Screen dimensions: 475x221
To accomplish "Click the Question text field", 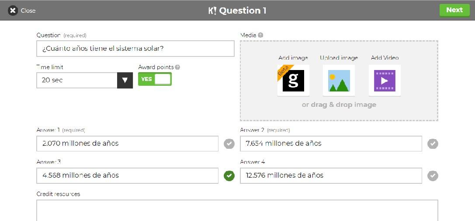I will (x=135, y=49).
